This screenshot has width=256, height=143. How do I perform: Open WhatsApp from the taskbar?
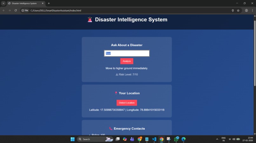[x=176, y=139]
